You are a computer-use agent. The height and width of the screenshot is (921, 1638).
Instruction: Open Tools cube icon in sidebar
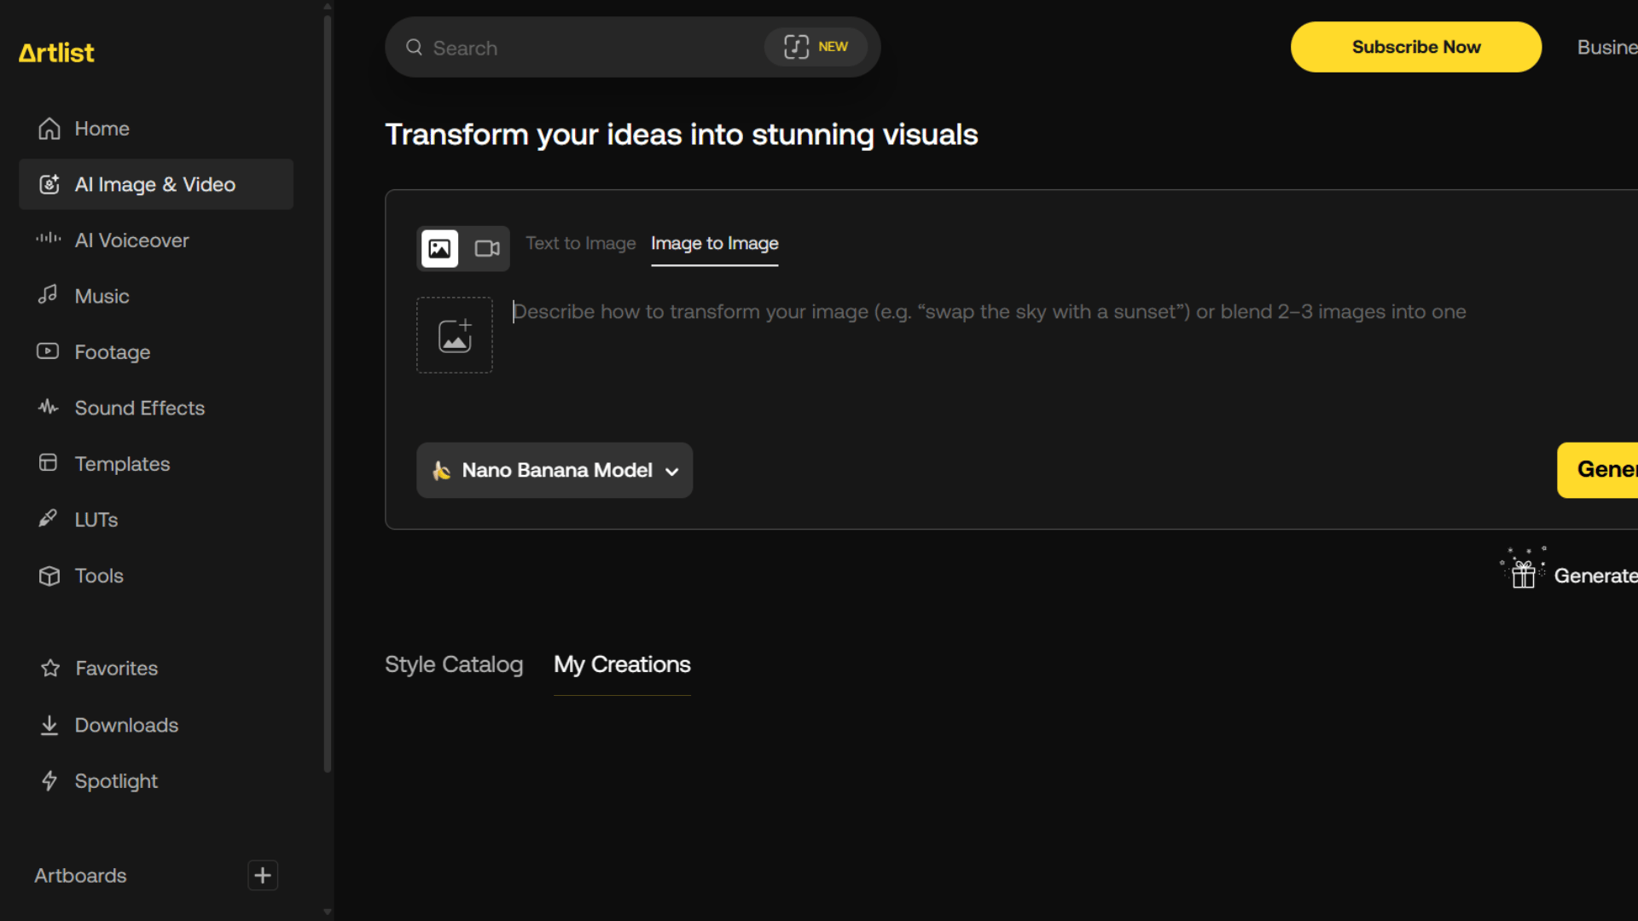(49, 576)
